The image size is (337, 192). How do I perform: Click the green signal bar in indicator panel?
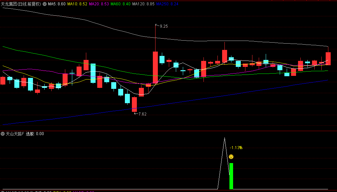click(231, 176)
